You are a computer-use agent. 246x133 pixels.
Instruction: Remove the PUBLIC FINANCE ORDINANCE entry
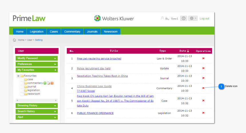click(x=203, y=113)
